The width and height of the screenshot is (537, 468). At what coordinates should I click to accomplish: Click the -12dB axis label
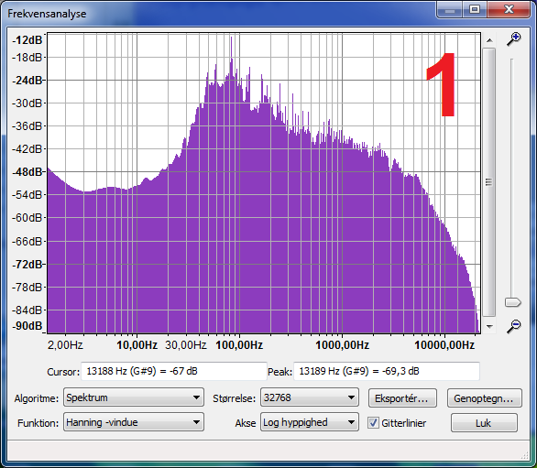27,40
